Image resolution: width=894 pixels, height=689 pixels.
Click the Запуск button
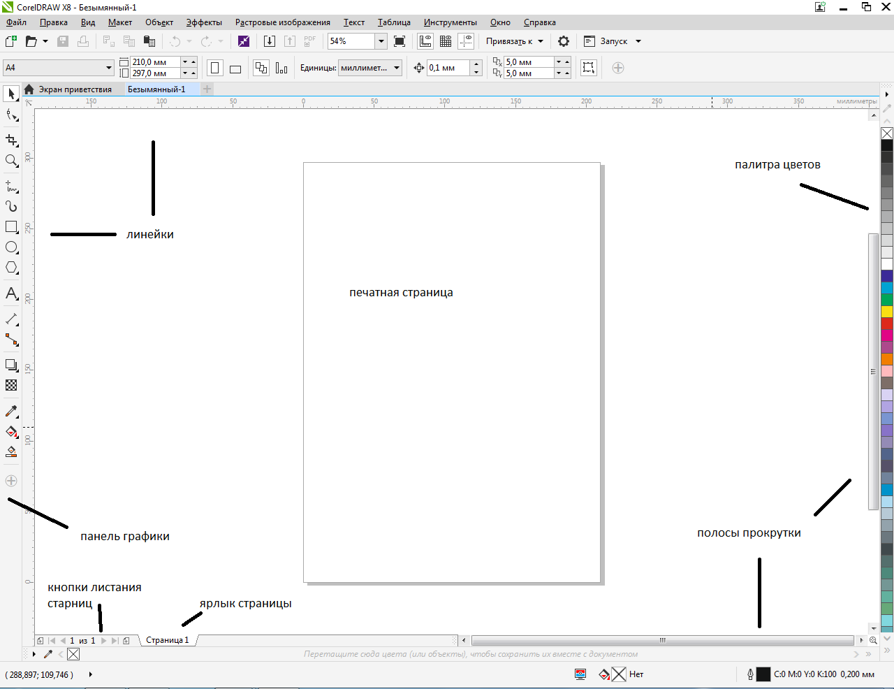click(x=613, y=41)
